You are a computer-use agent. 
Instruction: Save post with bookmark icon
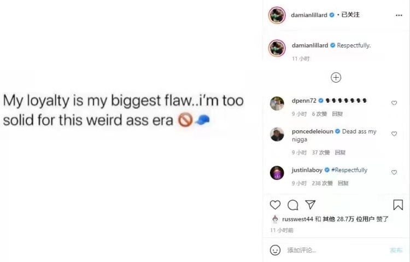pos(398,205)
